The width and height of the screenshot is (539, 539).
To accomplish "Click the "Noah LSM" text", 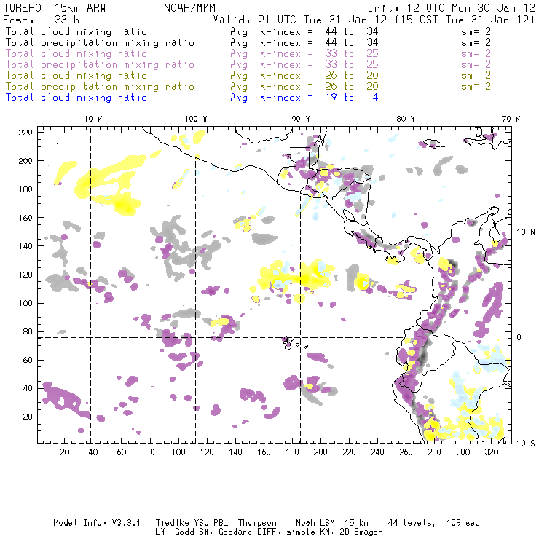I will point(315,523).
